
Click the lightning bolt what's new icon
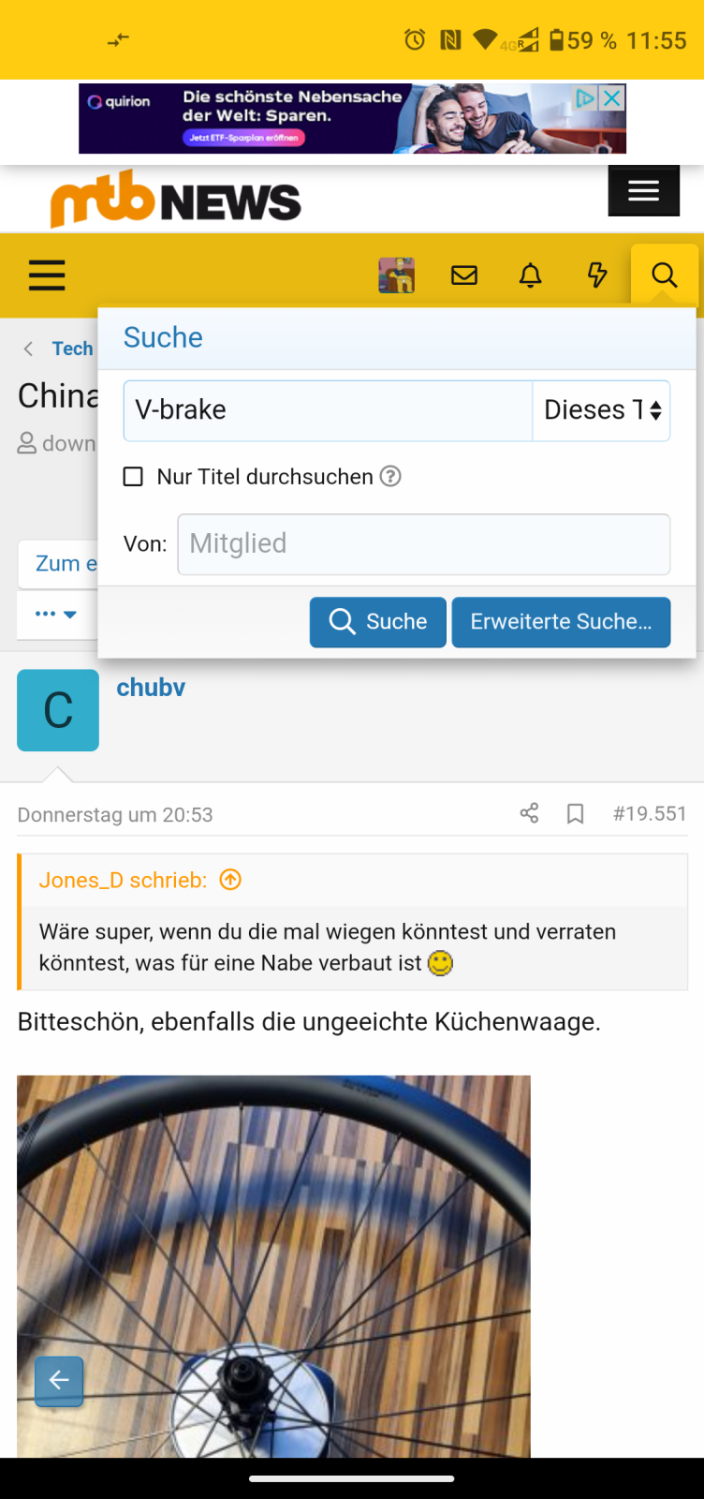pyautogui.click(x=596, y=275)
